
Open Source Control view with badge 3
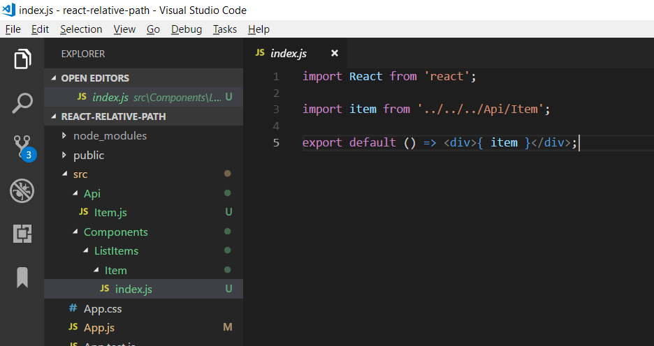(23, 147)
